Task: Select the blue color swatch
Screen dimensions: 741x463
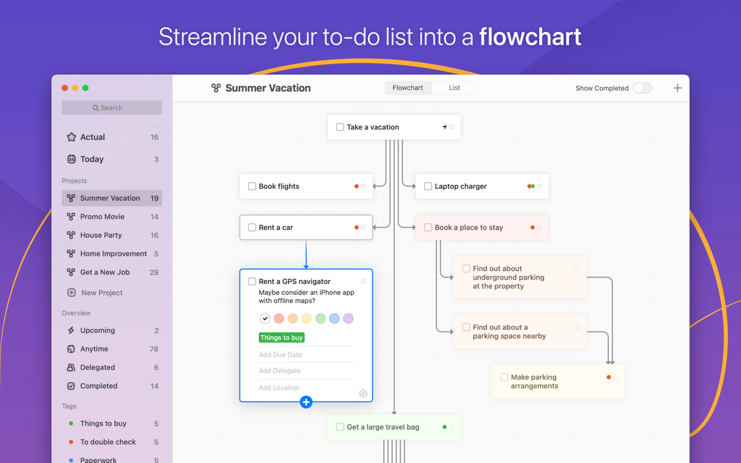Action: (x=334, y=319)
